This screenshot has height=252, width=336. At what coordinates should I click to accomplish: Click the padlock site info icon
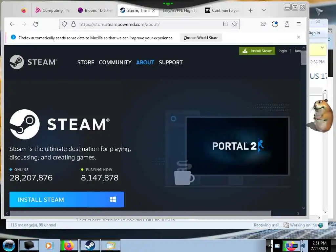point(73,24)
